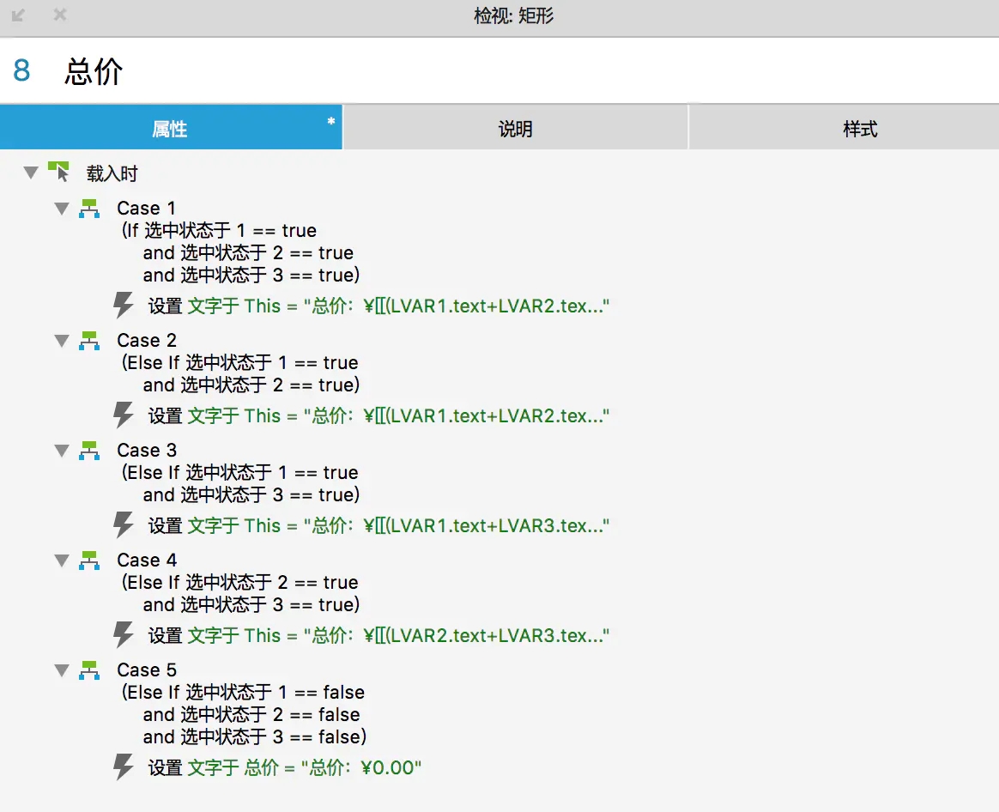Collapse the Case 3 disclosure triangle
The height and width of the screenshot is (812, 999).
[x=61, y=450]
